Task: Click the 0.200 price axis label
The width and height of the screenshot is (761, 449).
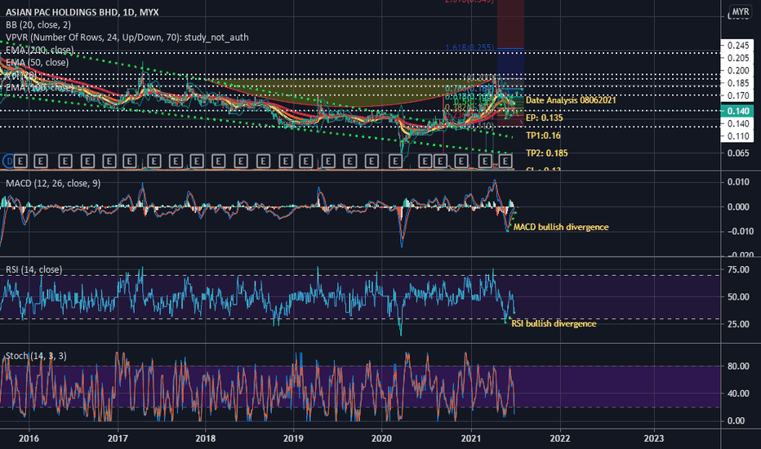Action: (x=737, y=71)
